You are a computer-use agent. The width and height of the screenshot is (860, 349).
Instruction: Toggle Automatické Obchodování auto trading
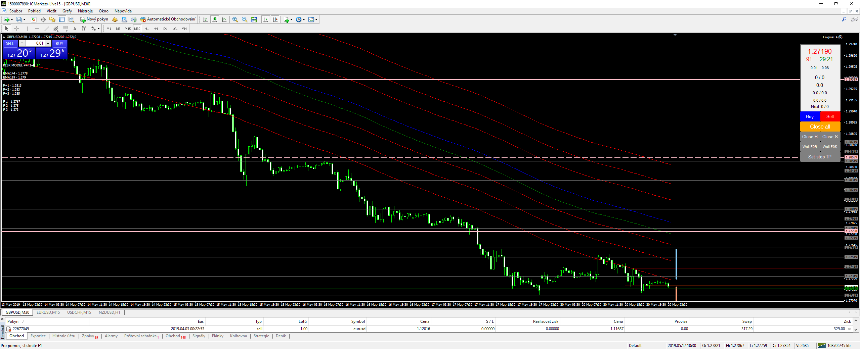(168, 19)
